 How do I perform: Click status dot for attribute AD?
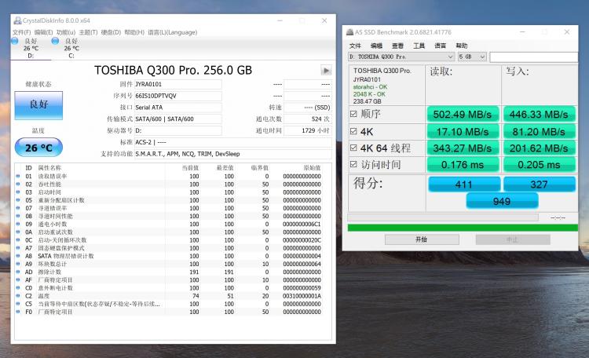click(18, 272)
